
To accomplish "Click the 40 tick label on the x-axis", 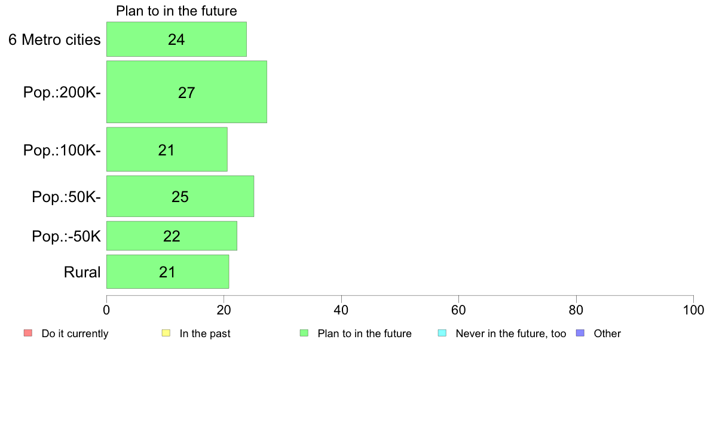I will point(341,310).
